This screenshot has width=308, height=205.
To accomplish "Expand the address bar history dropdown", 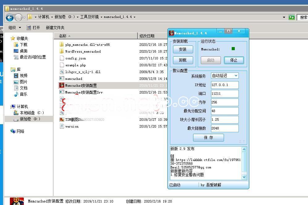I will pos(284,17).
